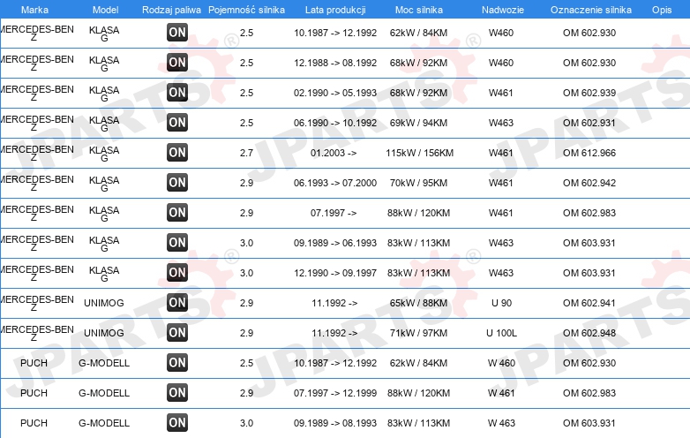Click W463 body in the OM 602.931 row
This screenshot has height=438, width=690.
pyautogui.click(x=501, y=123)
